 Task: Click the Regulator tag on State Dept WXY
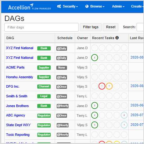[x=44, y=125]
